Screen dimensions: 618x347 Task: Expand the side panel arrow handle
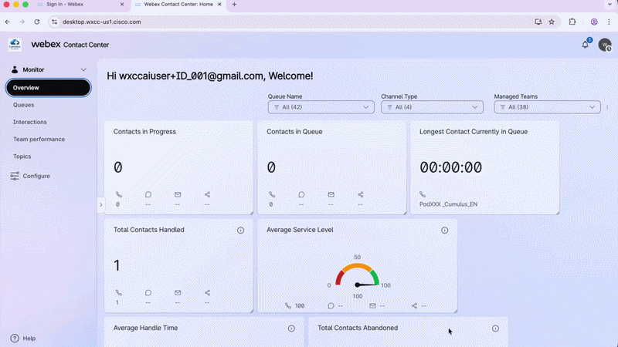(101, 204)
